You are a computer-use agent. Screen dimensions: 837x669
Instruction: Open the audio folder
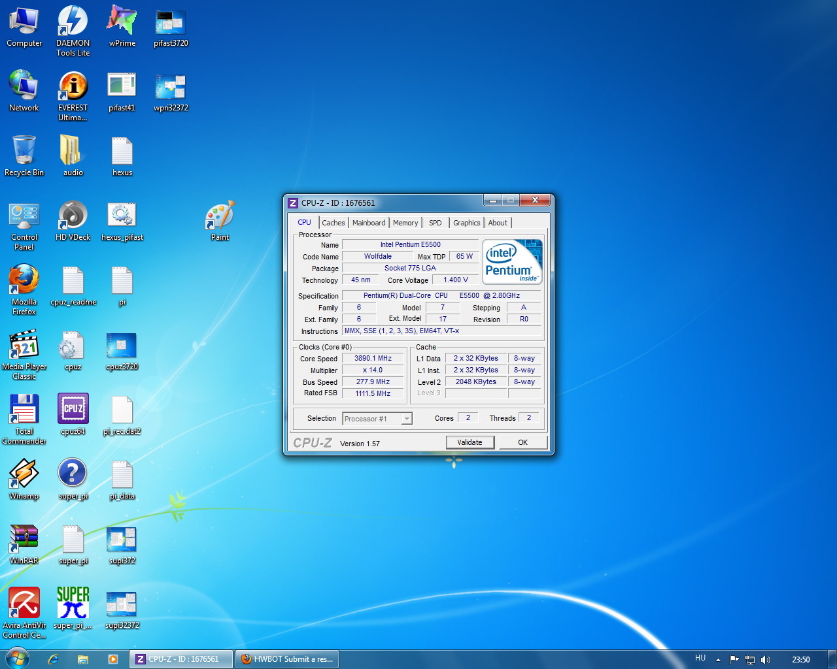pos(73,157)
